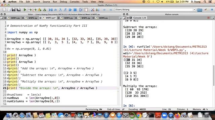Image resolution: width=215 pixels, height=120 pixels.
Task: Open the Run menu
Action: pyautogui.click(x=55, y=2)
